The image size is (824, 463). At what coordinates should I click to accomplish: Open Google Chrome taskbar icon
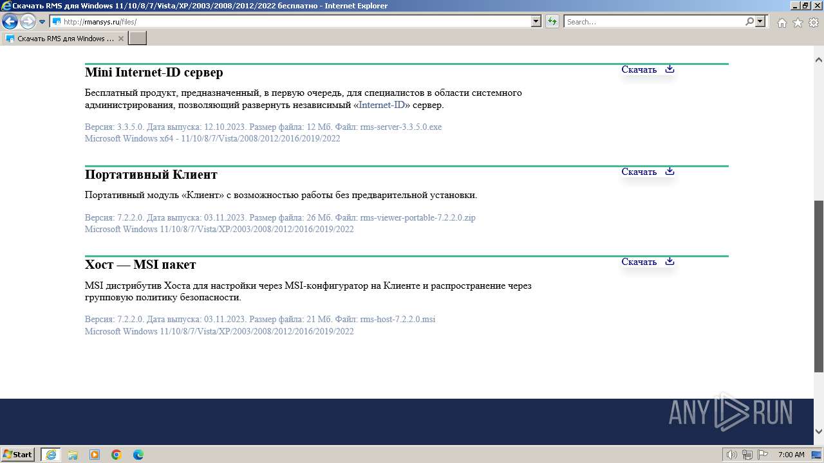(x=117, y=455)
